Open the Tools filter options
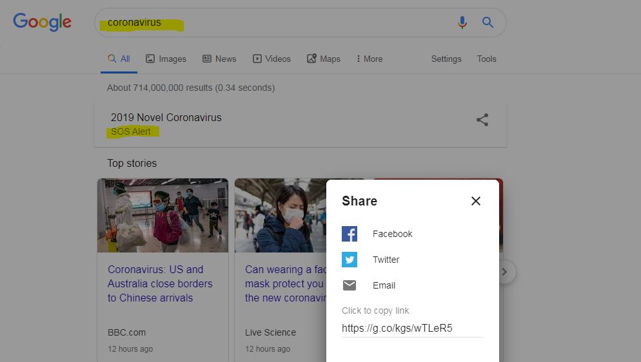Image resolution: width=641 pixels, height=362 pixels. (486, 59)
